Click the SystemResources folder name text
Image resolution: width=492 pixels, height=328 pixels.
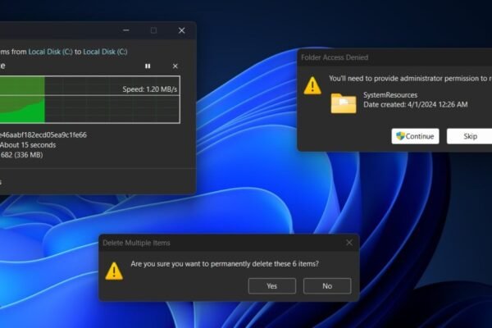pos(390,95)
